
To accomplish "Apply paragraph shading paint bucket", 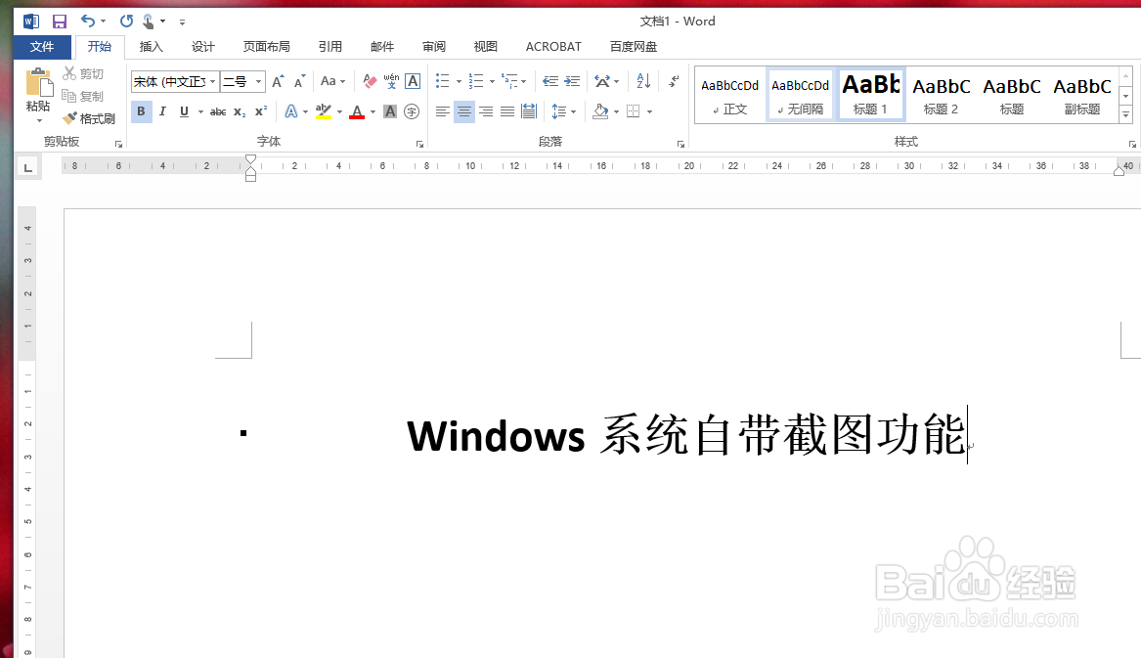I will (600, 111).
